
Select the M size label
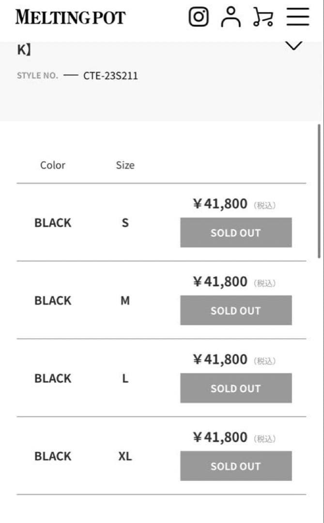(x=125, y=301)
